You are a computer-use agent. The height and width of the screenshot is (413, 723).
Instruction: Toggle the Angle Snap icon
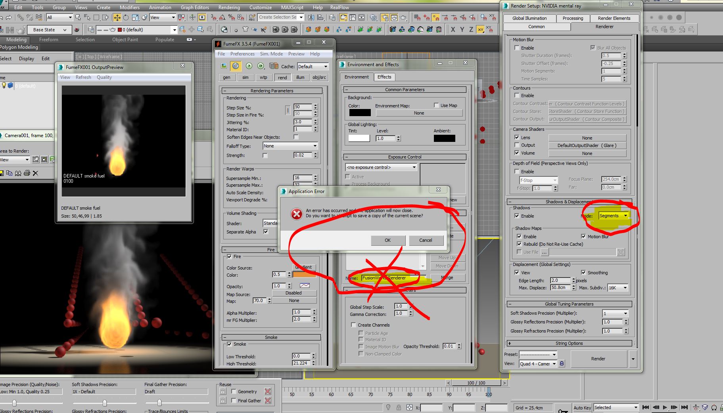222,17
